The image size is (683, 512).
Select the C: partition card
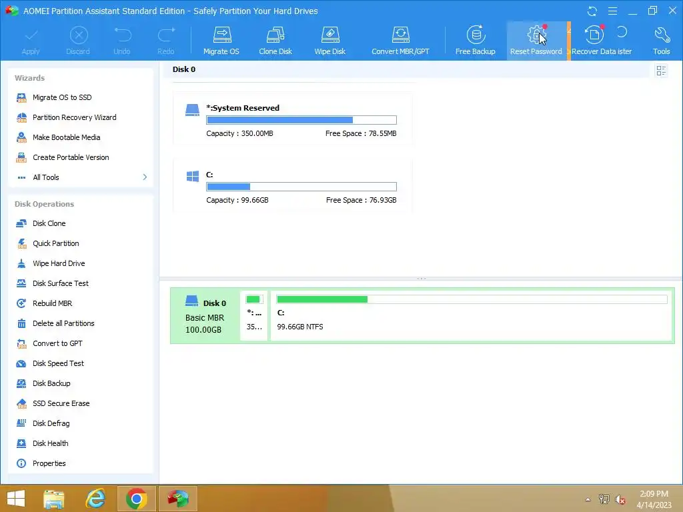(x=293, y=187)
